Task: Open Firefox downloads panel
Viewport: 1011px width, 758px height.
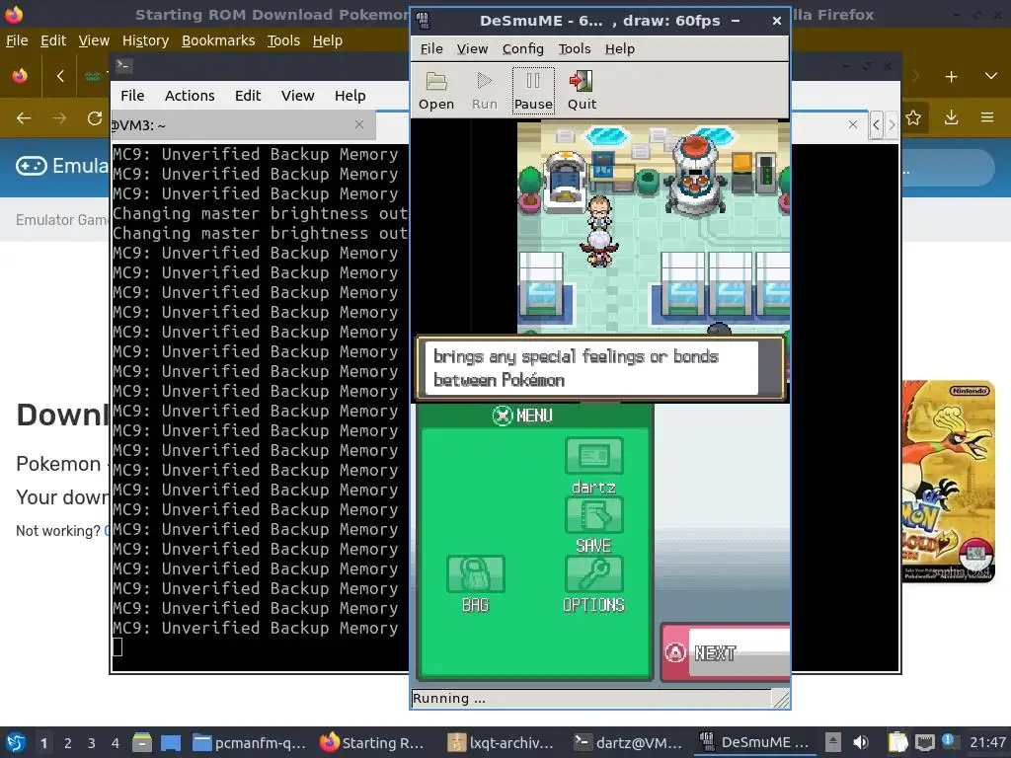Action: point(951,118)
